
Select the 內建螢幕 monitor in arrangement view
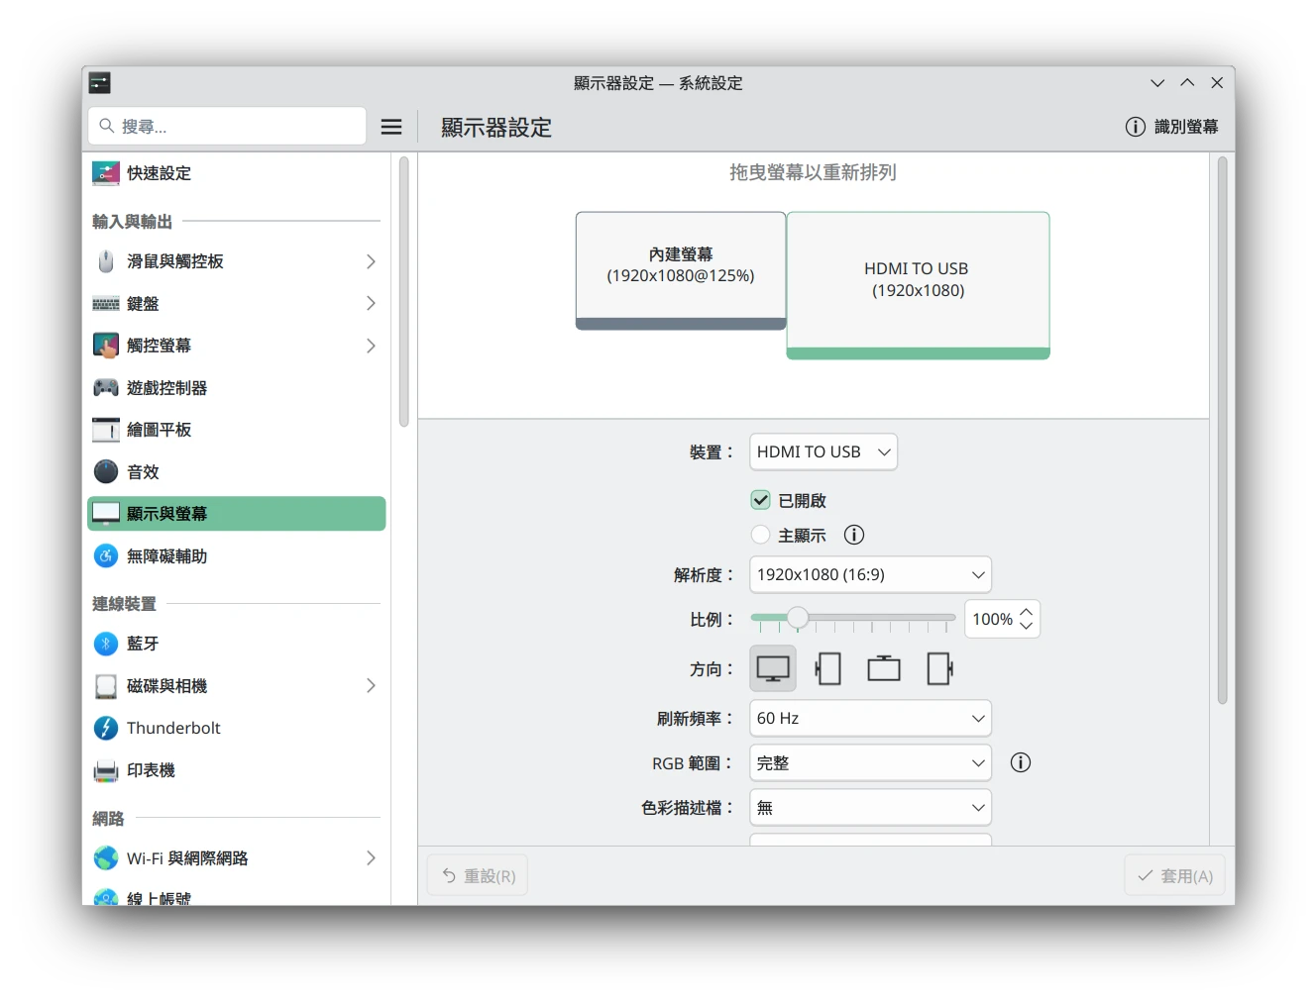coord(680,265)
